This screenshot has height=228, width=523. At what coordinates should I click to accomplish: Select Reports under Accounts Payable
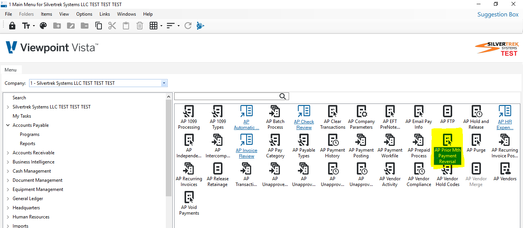coord(28,144)
